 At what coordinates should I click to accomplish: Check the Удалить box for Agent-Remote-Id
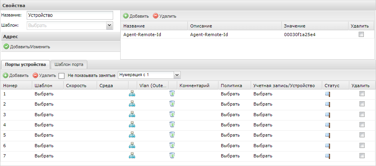coord(361,35)
